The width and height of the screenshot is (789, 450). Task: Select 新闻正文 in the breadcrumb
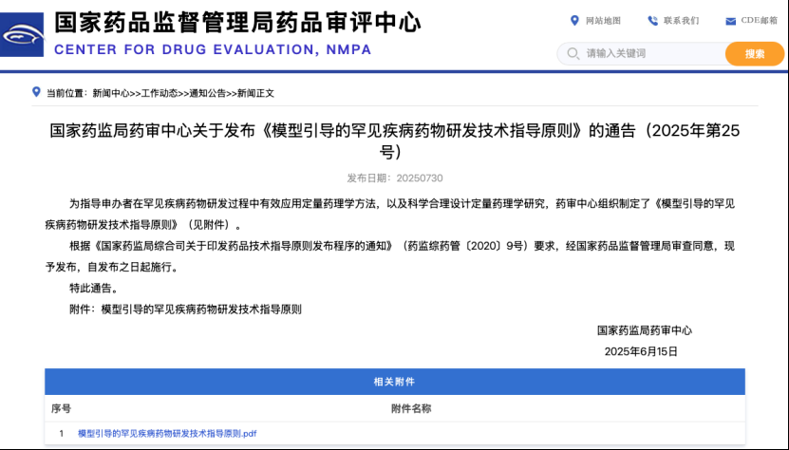[x=255, y=93]
